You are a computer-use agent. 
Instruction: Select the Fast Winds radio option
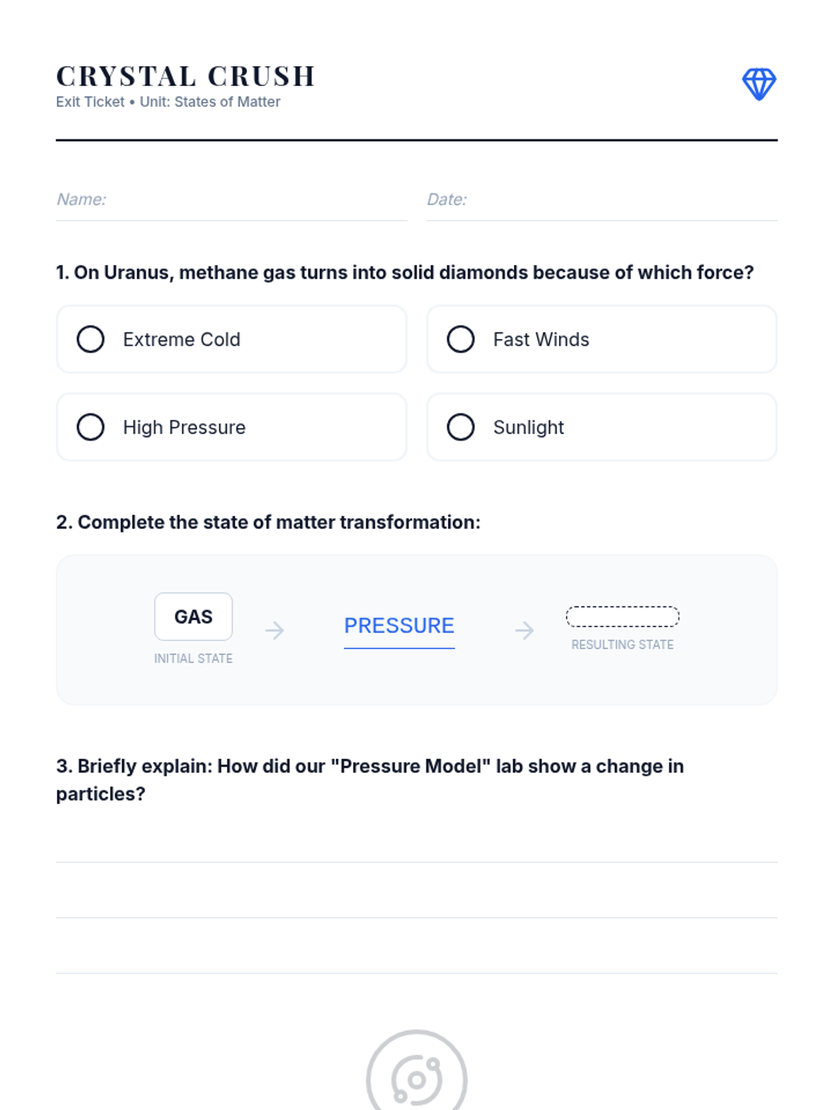click(602, 339)
